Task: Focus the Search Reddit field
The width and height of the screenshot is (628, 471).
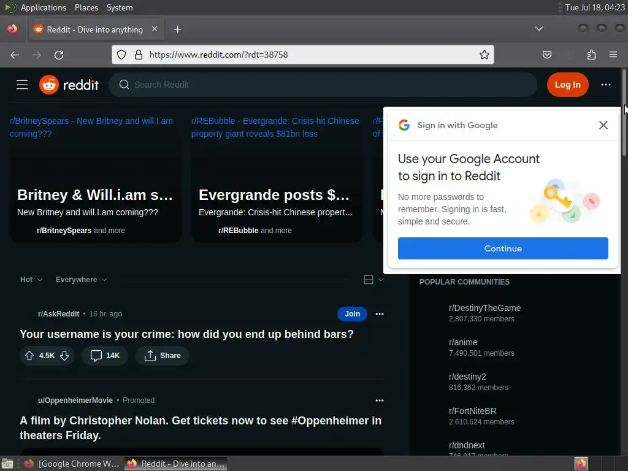Action: click(x=323, y=85)
